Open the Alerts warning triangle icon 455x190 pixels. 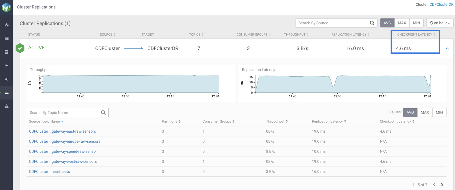click(7, 106)
